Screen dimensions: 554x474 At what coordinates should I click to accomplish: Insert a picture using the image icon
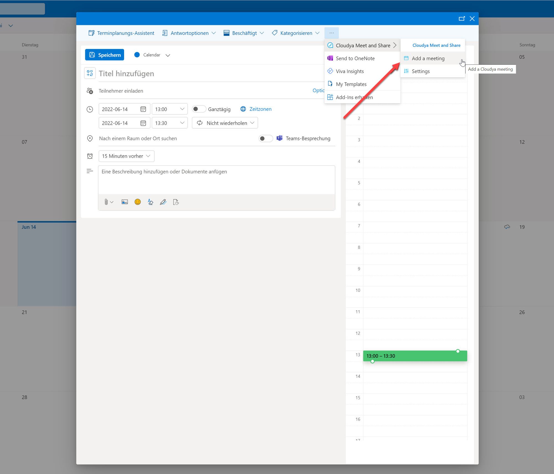(x=125, y=202)
